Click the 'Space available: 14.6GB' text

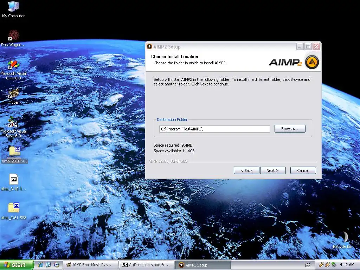174,151
